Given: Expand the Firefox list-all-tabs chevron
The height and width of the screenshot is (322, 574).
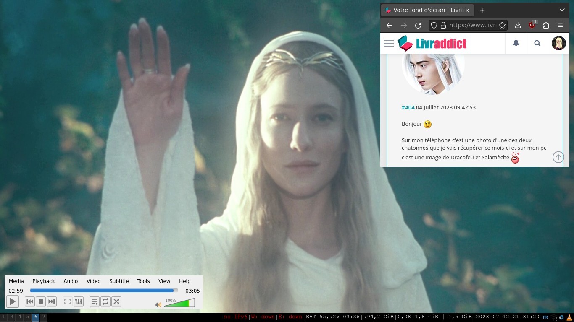Looking at the screenshot, I should click(x=562, y=10).
